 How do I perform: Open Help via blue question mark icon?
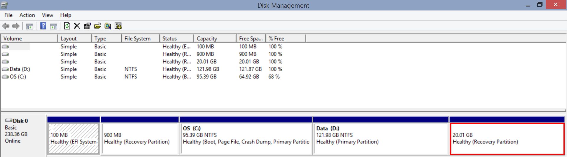point(43,26)
